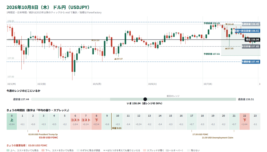Select the ▼157.97 marker on chart

(x=95, y=40)
